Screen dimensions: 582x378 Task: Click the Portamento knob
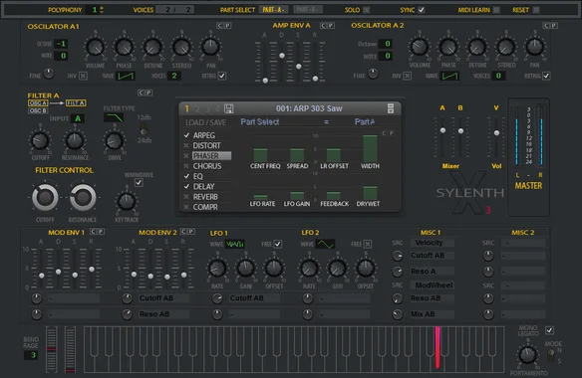(x=528, y=355)
